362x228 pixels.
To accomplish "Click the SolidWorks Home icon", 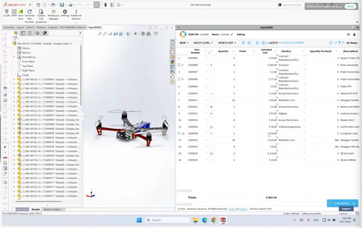I will coord(38,5).
